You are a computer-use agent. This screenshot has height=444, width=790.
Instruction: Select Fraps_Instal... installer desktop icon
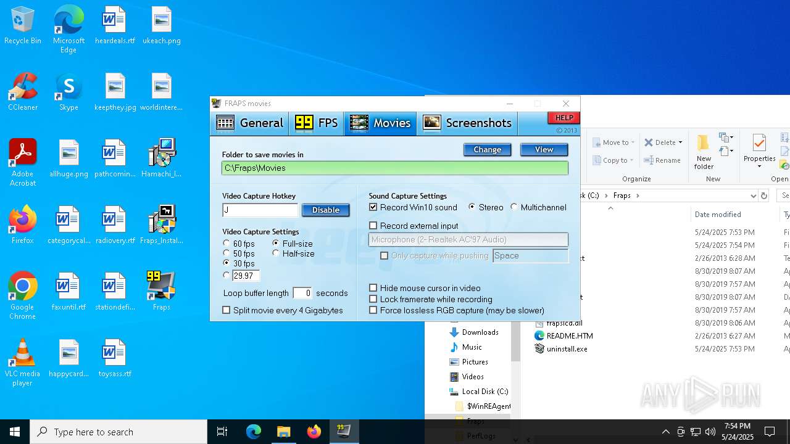point(162,226)
